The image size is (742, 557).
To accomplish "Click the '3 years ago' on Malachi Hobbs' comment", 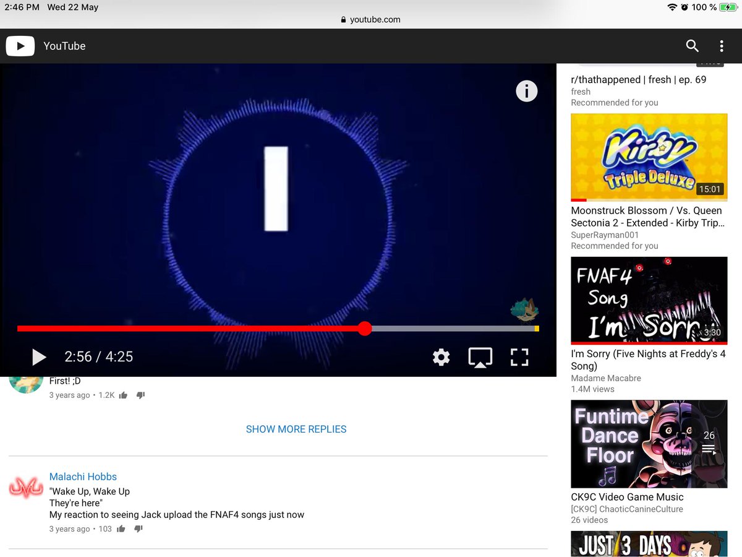I will click(70, 529).
